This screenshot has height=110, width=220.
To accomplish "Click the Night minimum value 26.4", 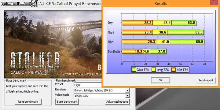I will [148, 32].
